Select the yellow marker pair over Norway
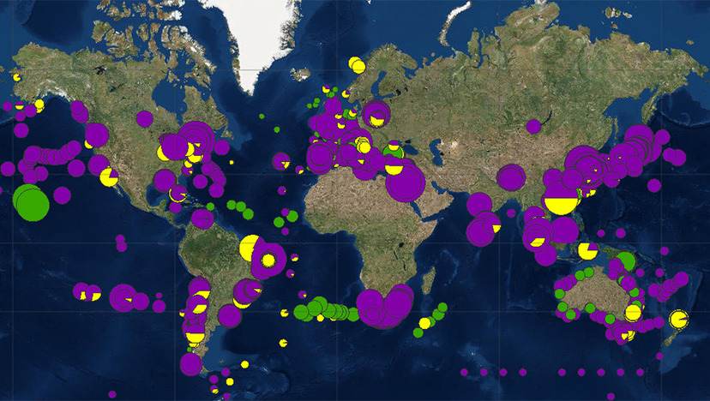 (x=357, y=66)
